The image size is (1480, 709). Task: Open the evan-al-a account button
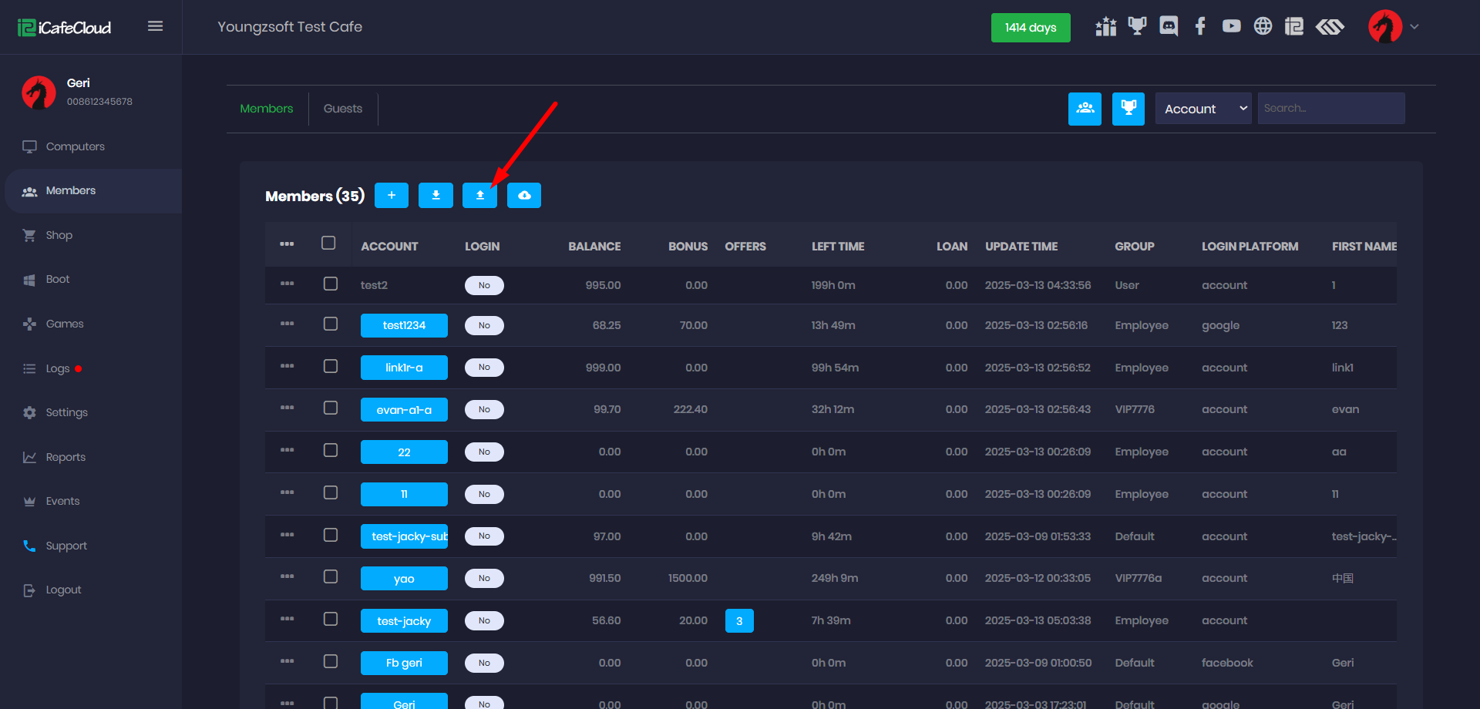(x=404, y=410)
